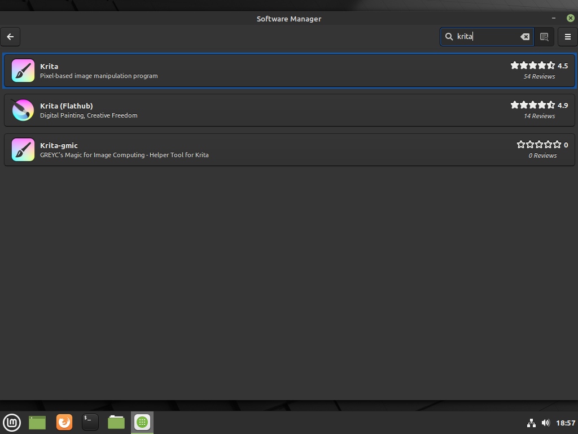Image resolution: width=578 pixels, height=434 pixels.
Task: Click into the krita search field
Action: [487, 37]
